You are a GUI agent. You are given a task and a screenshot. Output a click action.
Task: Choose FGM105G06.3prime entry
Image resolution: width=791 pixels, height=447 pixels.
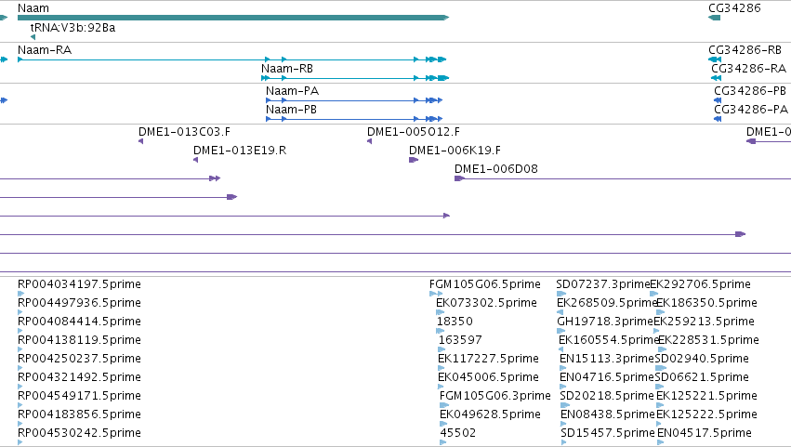[494, 396]
